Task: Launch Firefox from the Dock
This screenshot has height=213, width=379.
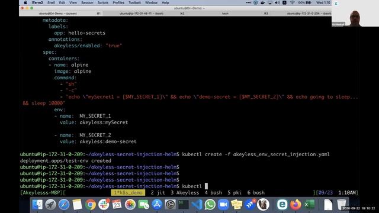Action: point(296,205)
